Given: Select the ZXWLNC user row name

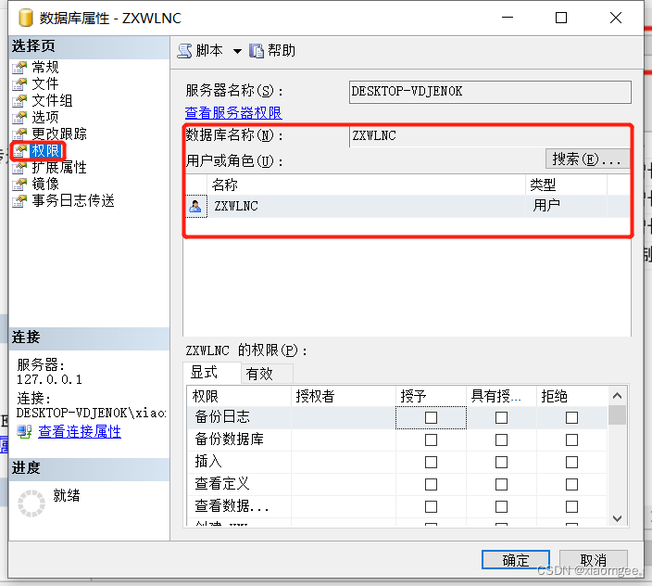Looking at the screenshot, I should [236, 206].
